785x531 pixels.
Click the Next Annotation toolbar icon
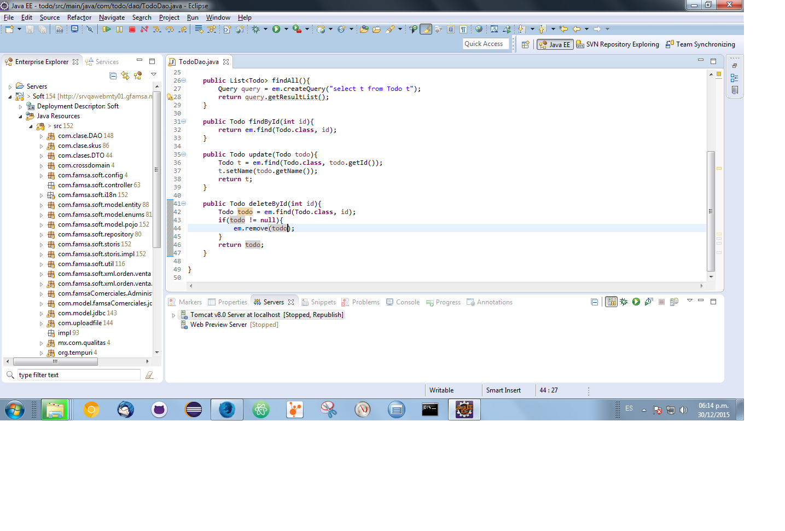(521, 29)
